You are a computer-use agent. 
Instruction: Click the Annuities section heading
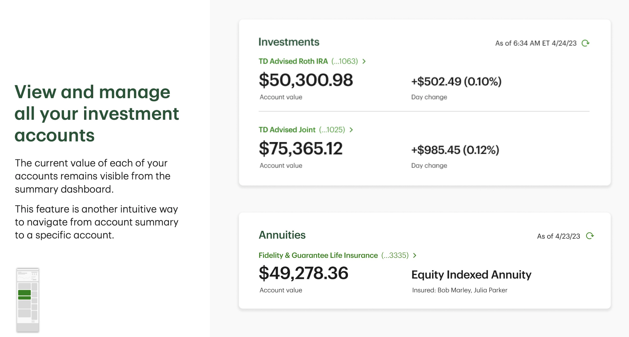[282, 235]
